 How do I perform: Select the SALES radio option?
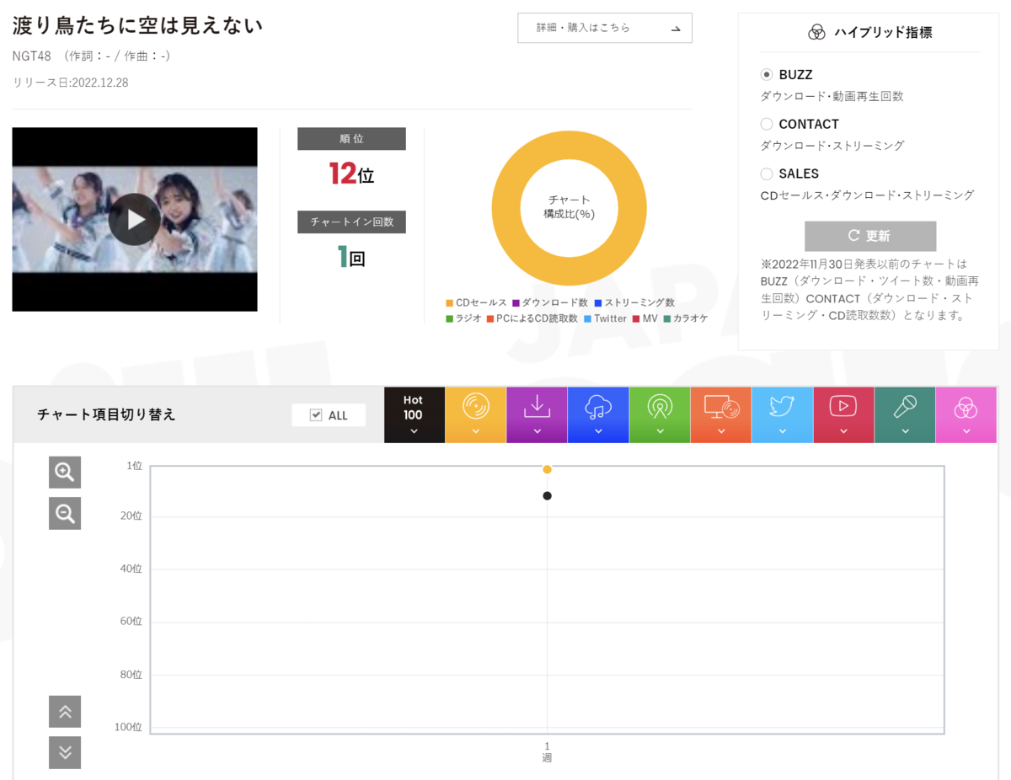coord(767,174)
